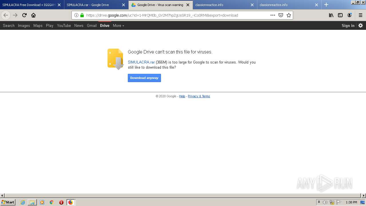Open Play in Google bar

50,25
